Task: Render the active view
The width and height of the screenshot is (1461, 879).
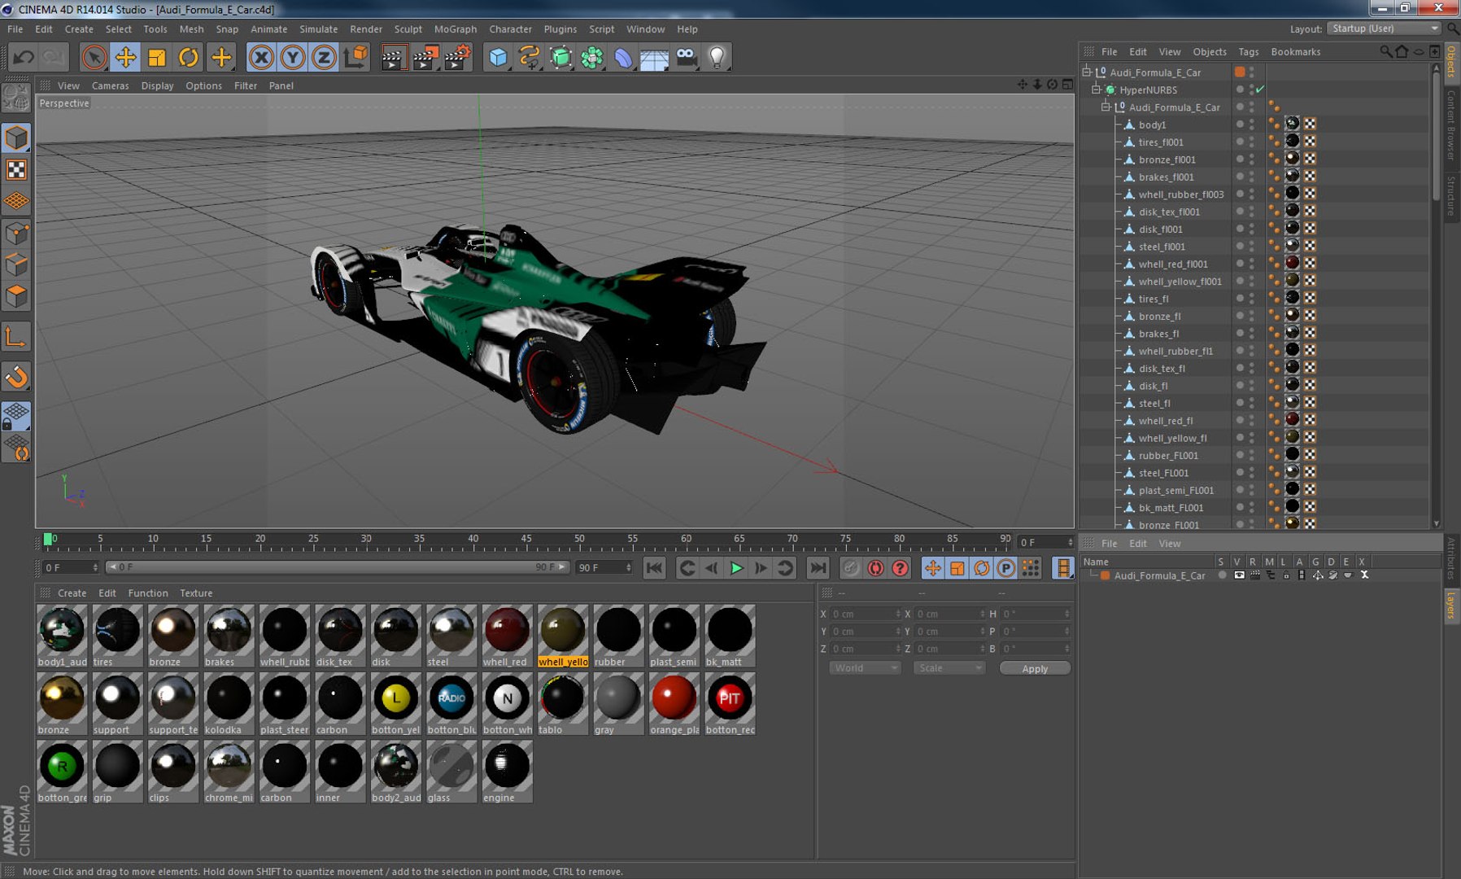Action: coord(393,57)
